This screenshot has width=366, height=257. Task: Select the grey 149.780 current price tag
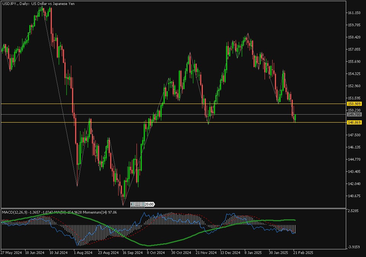click(x=354, y=115)
